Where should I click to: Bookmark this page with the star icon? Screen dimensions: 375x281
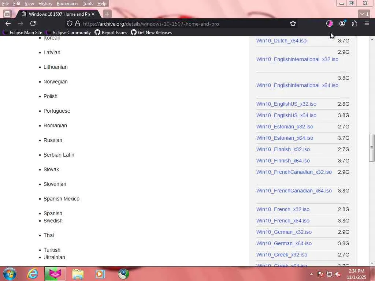pos(293,23)
